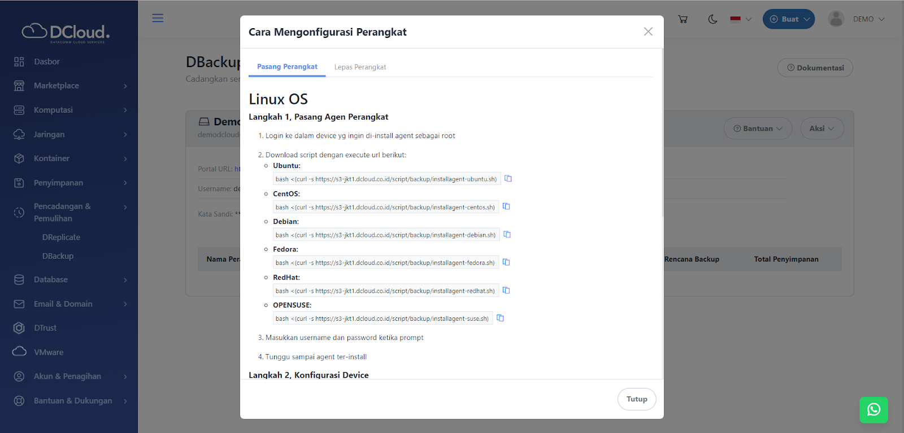
Task: Click the Tutup button
Action: point(636,399)
